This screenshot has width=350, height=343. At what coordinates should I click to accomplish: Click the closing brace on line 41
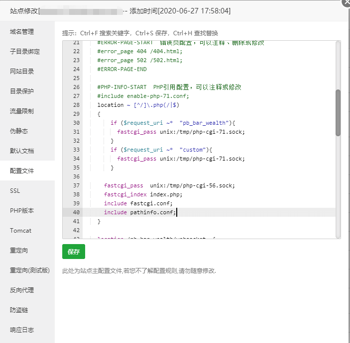[99, 222]
